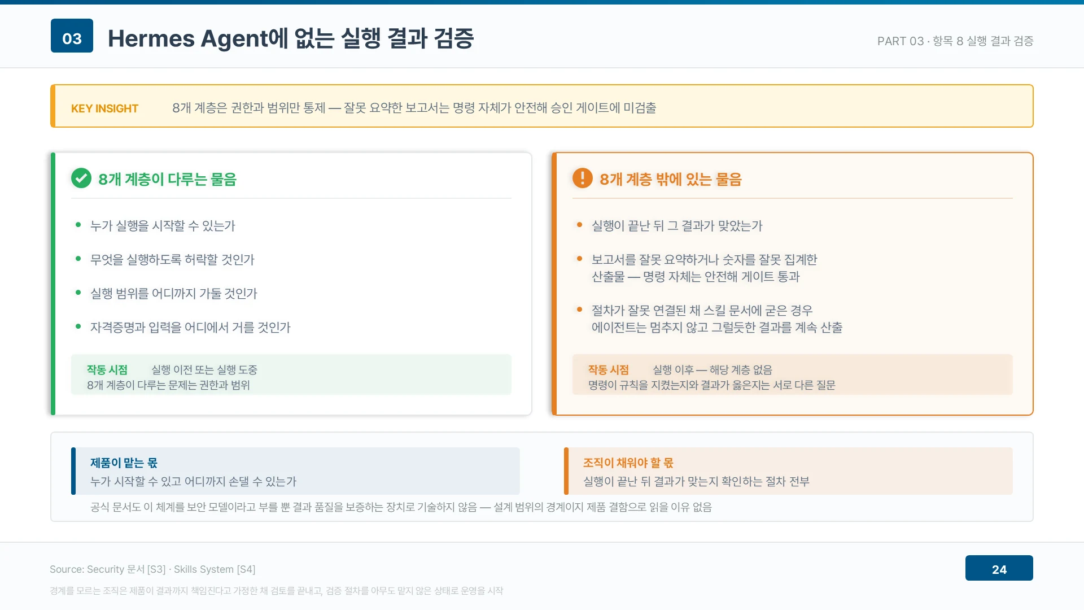Click heading '8개 계층 밖에 있는 물음'
Image resolution: width=1084 pixels, height=610 pixels.
tap(671, 180)
